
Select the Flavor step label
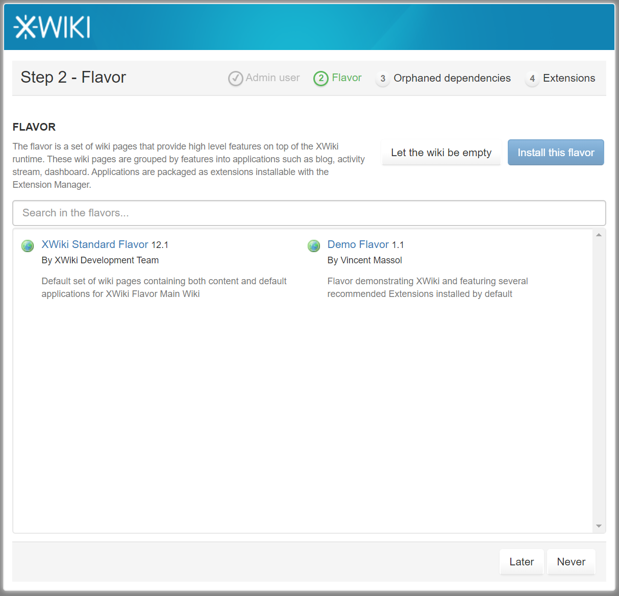[x=346, y=78]
